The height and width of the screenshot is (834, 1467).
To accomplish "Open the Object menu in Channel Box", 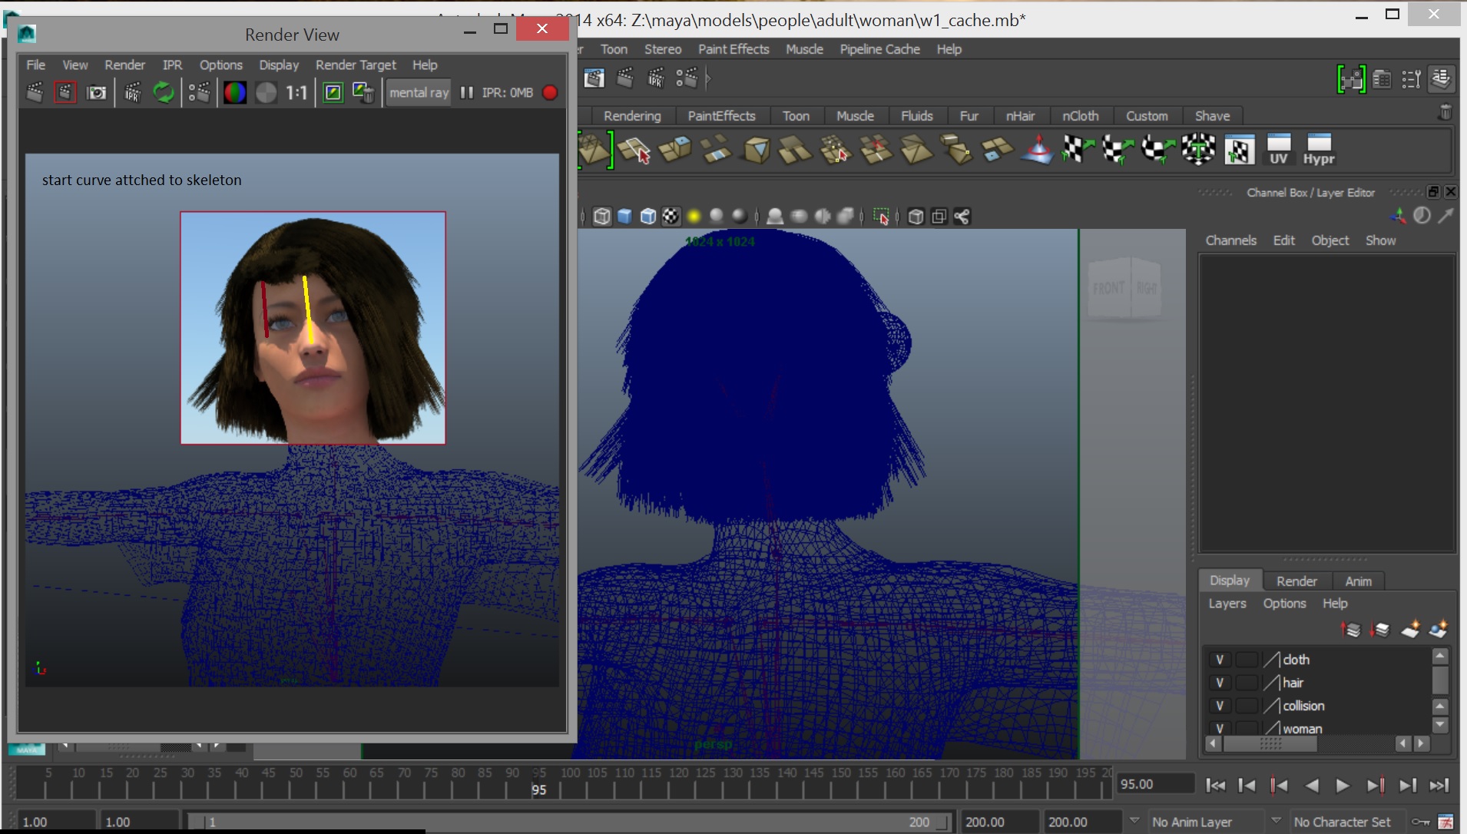I will (x=1330, y=240).
